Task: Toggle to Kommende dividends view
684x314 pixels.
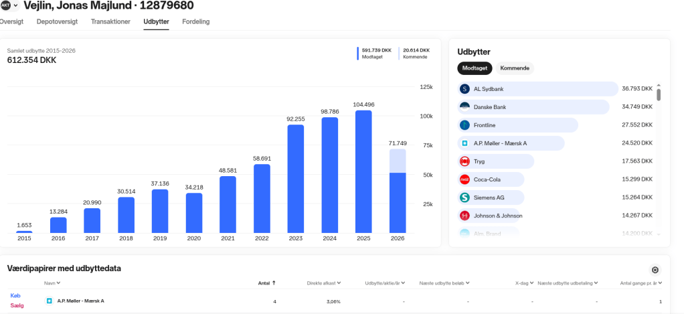Action: pyautogui.click(x=515, y=68)
